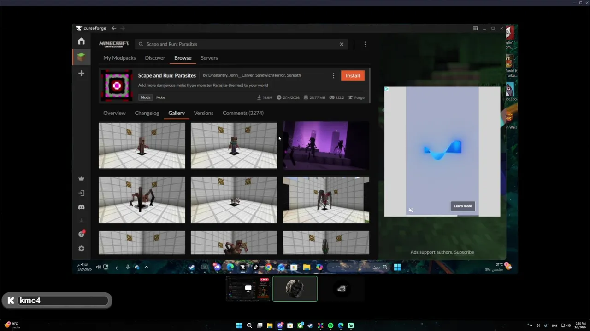Image resolution: width=590 pixels, height=331 pixels.
Task: Open Search on bottom Windows taskbar
Action: pyautogui.click(x=249, y=325)
